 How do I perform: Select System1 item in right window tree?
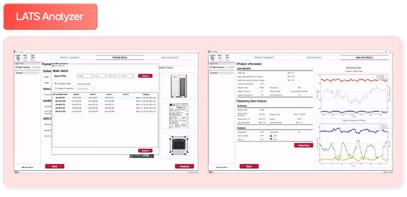222,73
